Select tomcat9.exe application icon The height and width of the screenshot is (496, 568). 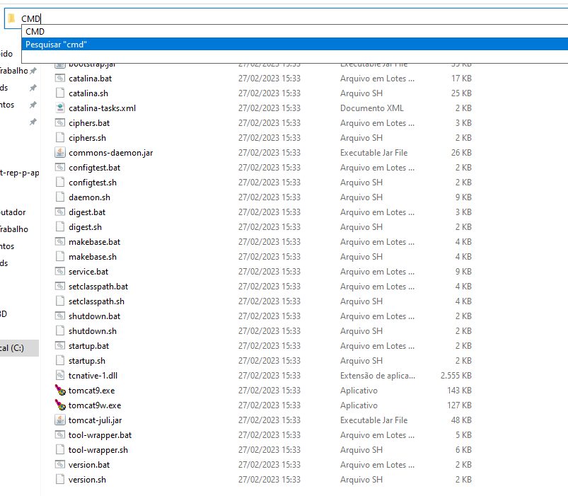[59, 390]
